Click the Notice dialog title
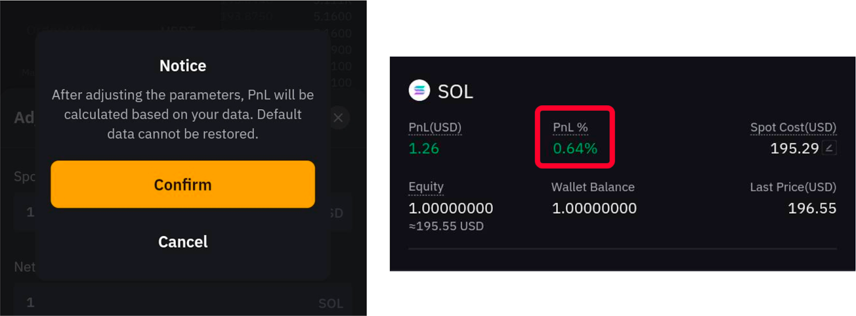Screen dimensions: 856x316 pos(183,66)
